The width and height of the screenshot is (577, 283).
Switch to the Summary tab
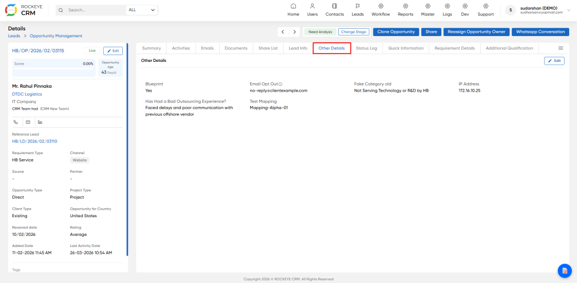[151, 48]
